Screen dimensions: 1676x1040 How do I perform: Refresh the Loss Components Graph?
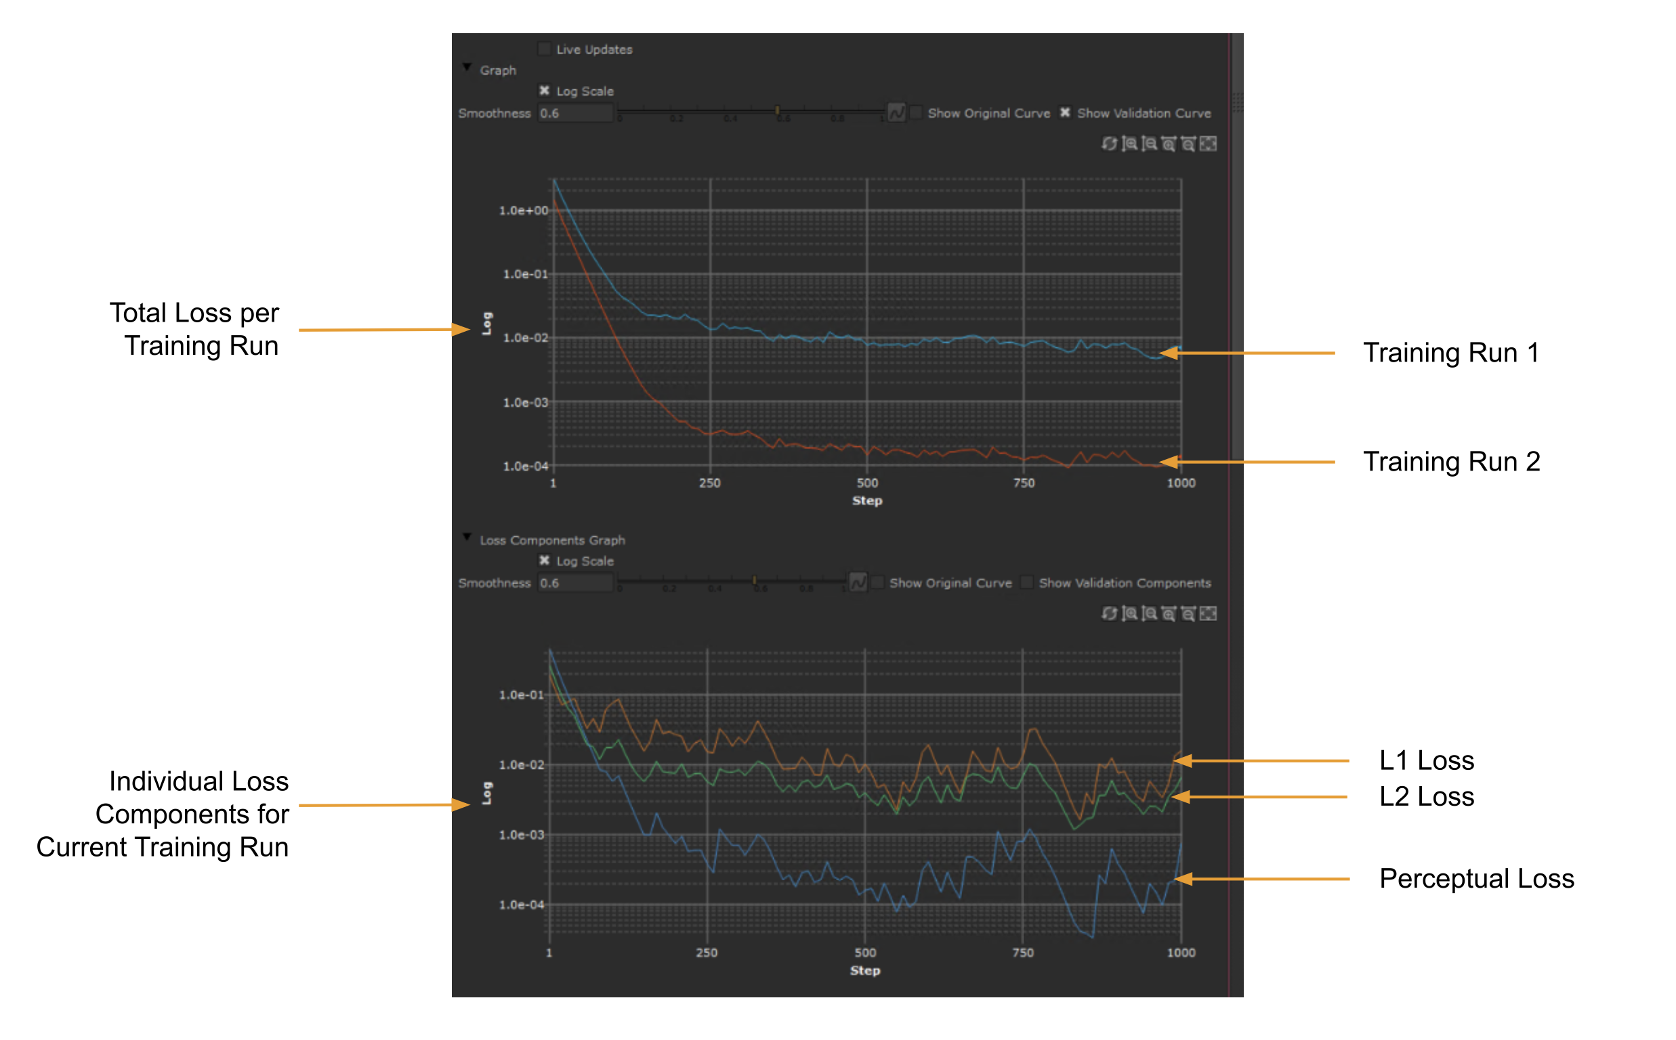pyautogui.click(x=1108, y=613)
